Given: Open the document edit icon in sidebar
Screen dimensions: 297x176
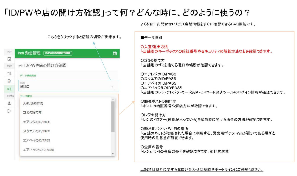Looking at the screenshot, I should tap(9, 81).
